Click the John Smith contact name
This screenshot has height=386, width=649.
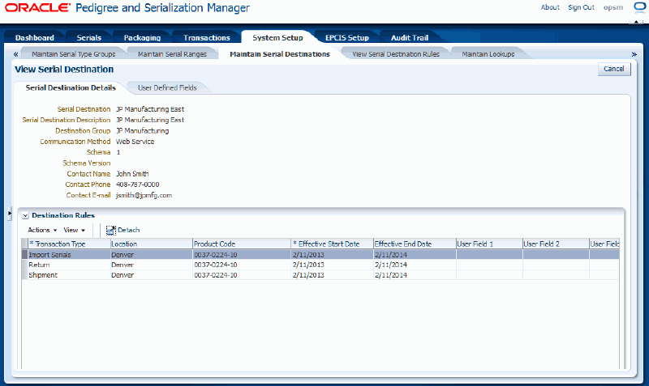pos(132,174)
